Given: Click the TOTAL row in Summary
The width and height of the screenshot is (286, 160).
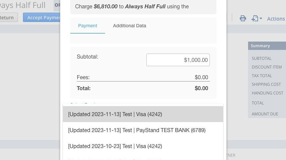Looking at the screenshot, I should [x=267, y=103].
